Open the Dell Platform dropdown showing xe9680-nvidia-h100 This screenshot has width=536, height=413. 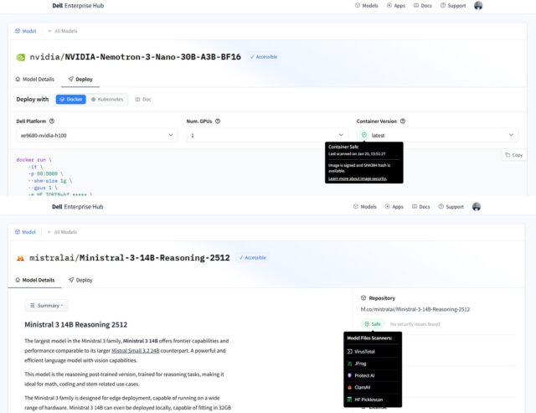pos(96,135)
